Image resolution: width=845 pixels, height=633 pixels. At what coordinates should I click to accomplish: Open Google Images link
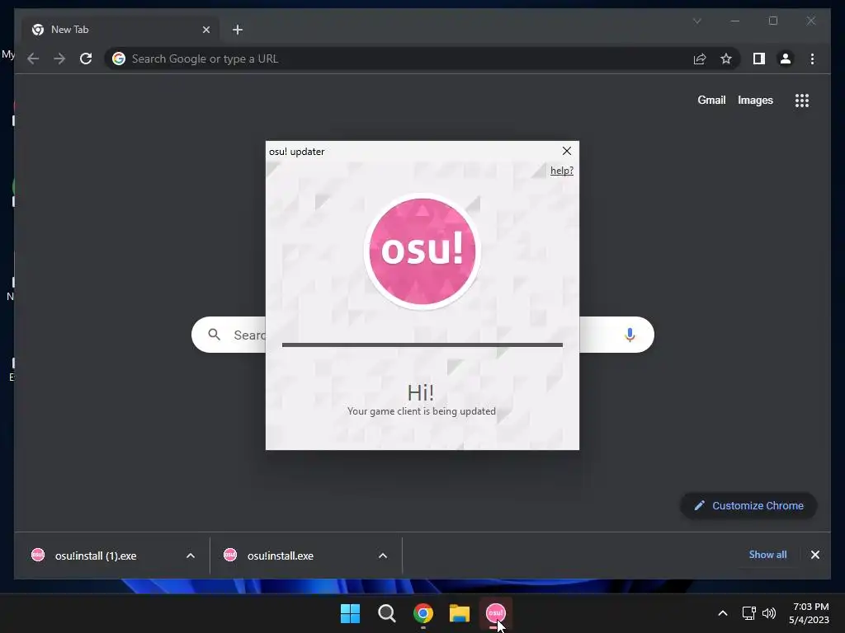tap(755, 100)
